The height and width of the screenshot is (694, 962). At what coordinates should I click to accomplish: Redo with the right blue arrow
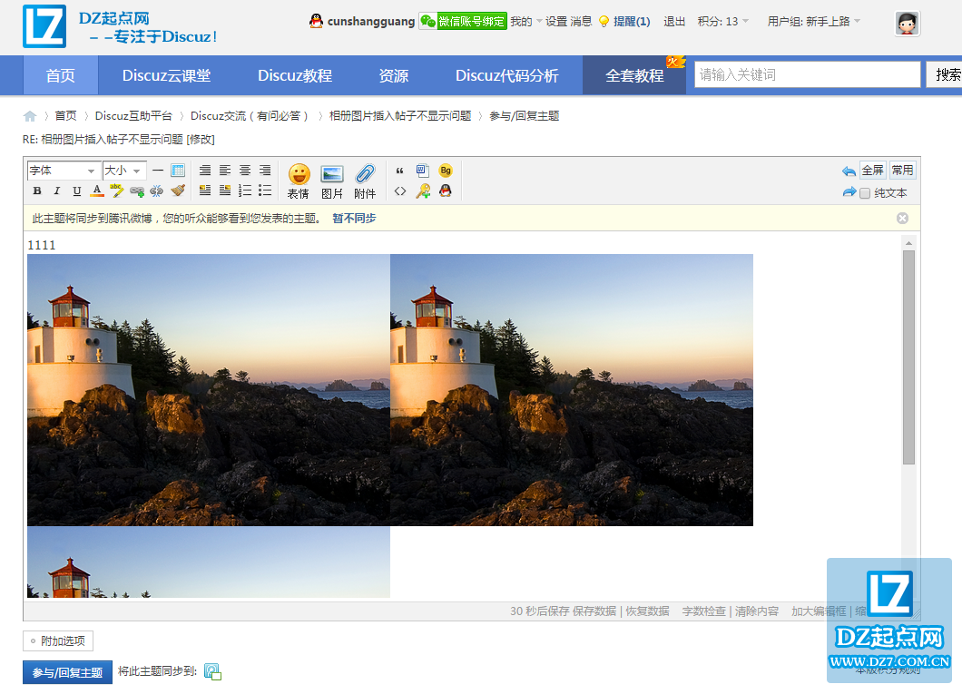coord(849,192)
